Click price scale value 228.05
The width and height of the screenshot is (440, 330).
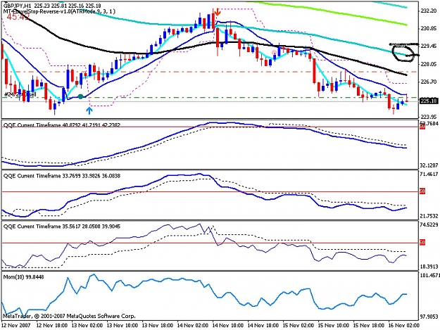pos(428,64)
